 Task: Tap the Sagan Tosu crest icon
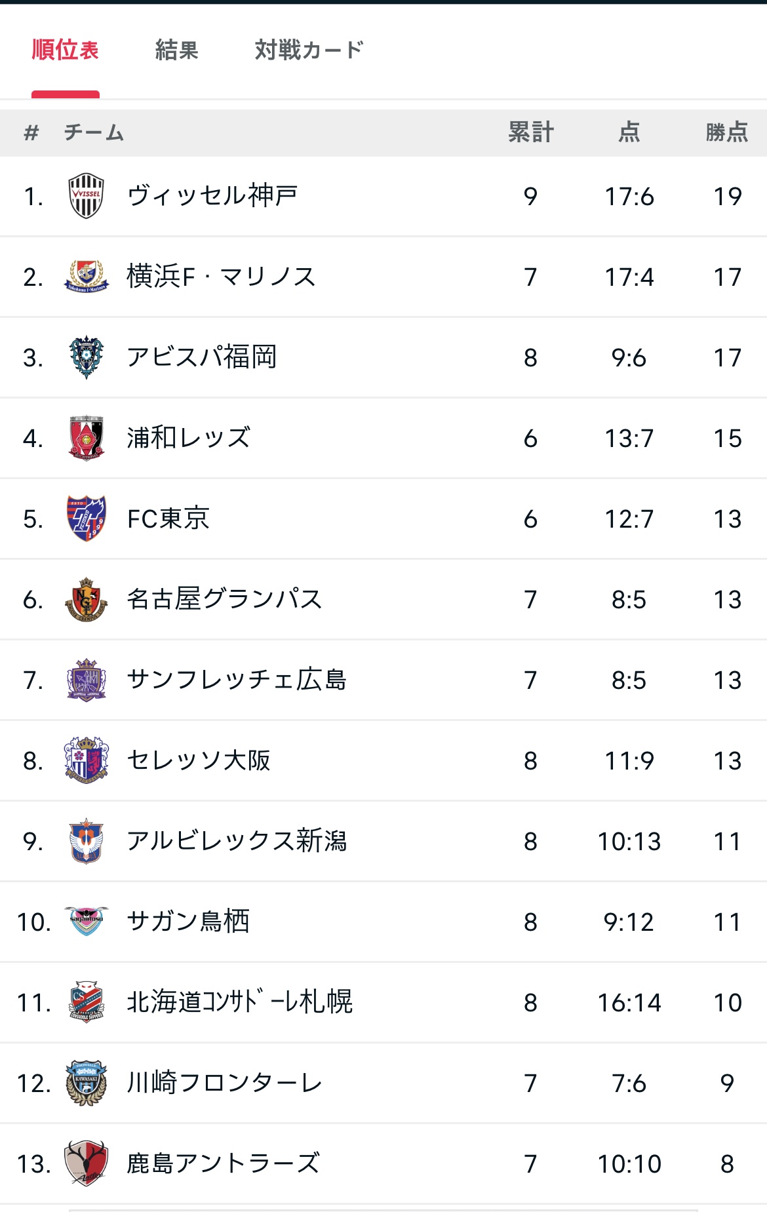coord(86,921)
